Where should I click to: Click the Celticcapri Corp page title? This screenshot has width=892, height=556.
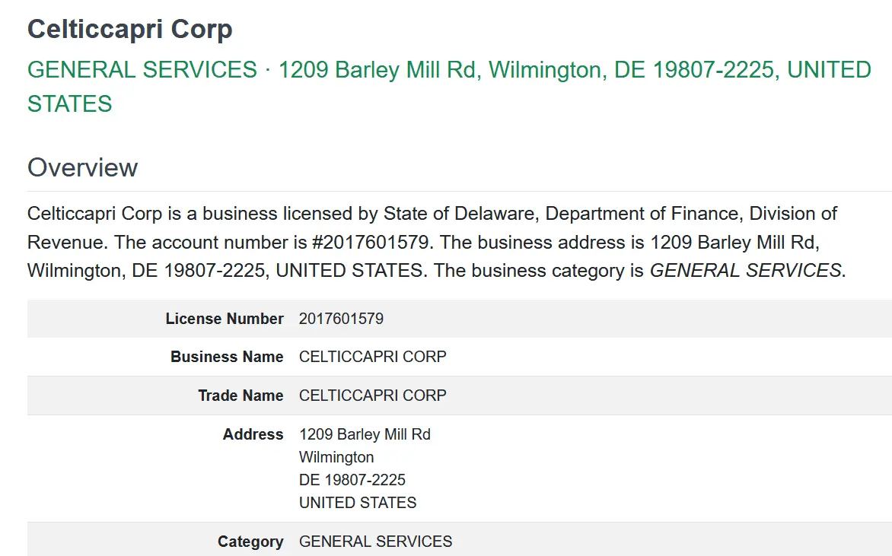coord(129,30)
